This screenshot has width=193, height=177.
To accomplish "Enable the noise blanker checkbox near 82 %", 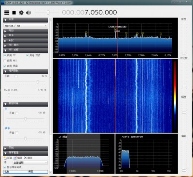I will point(16,76).
